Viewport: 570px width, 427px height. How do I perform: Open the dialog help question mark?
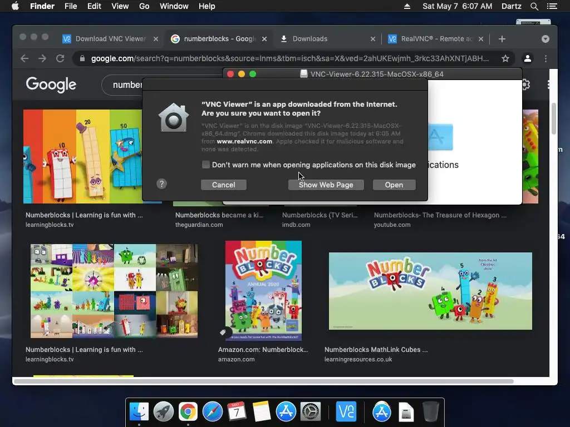(x=161, y=183)
